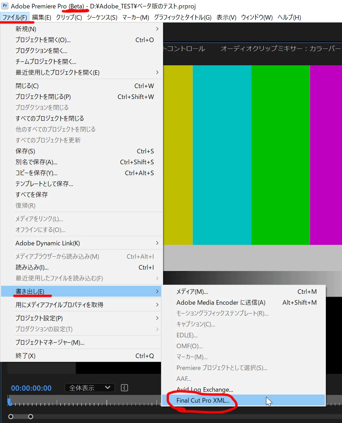Choose 終了(X) to quit
The width and height of the screenshot is (342, 423).
pos(81,356)
